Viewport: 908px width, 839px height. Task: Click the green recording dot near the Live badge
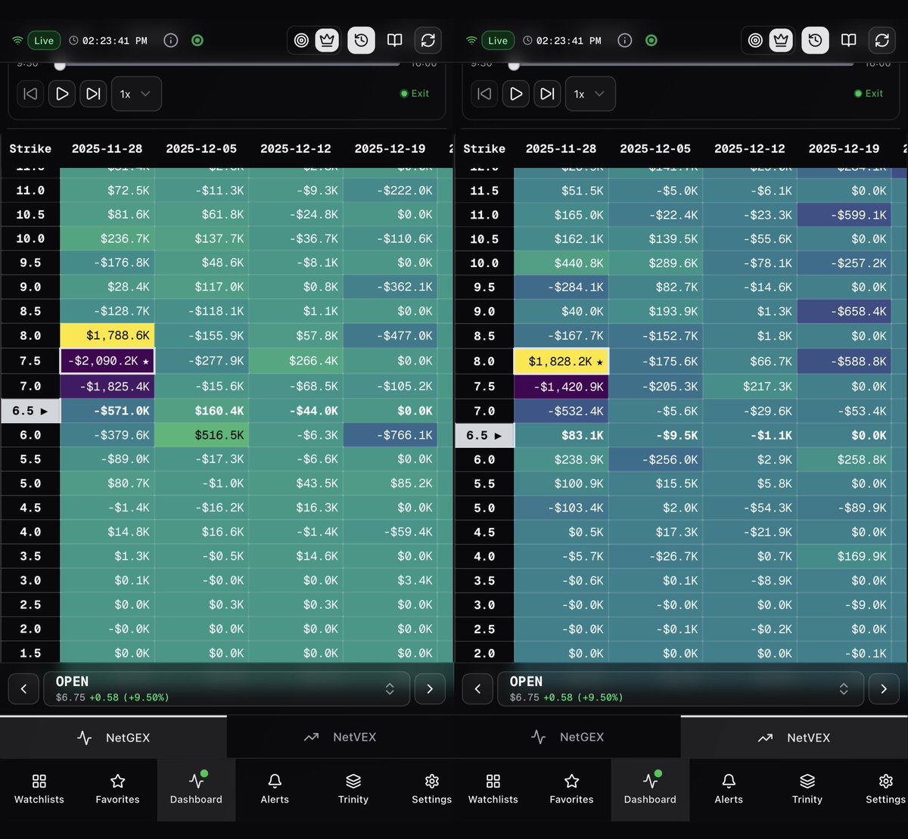197,40
